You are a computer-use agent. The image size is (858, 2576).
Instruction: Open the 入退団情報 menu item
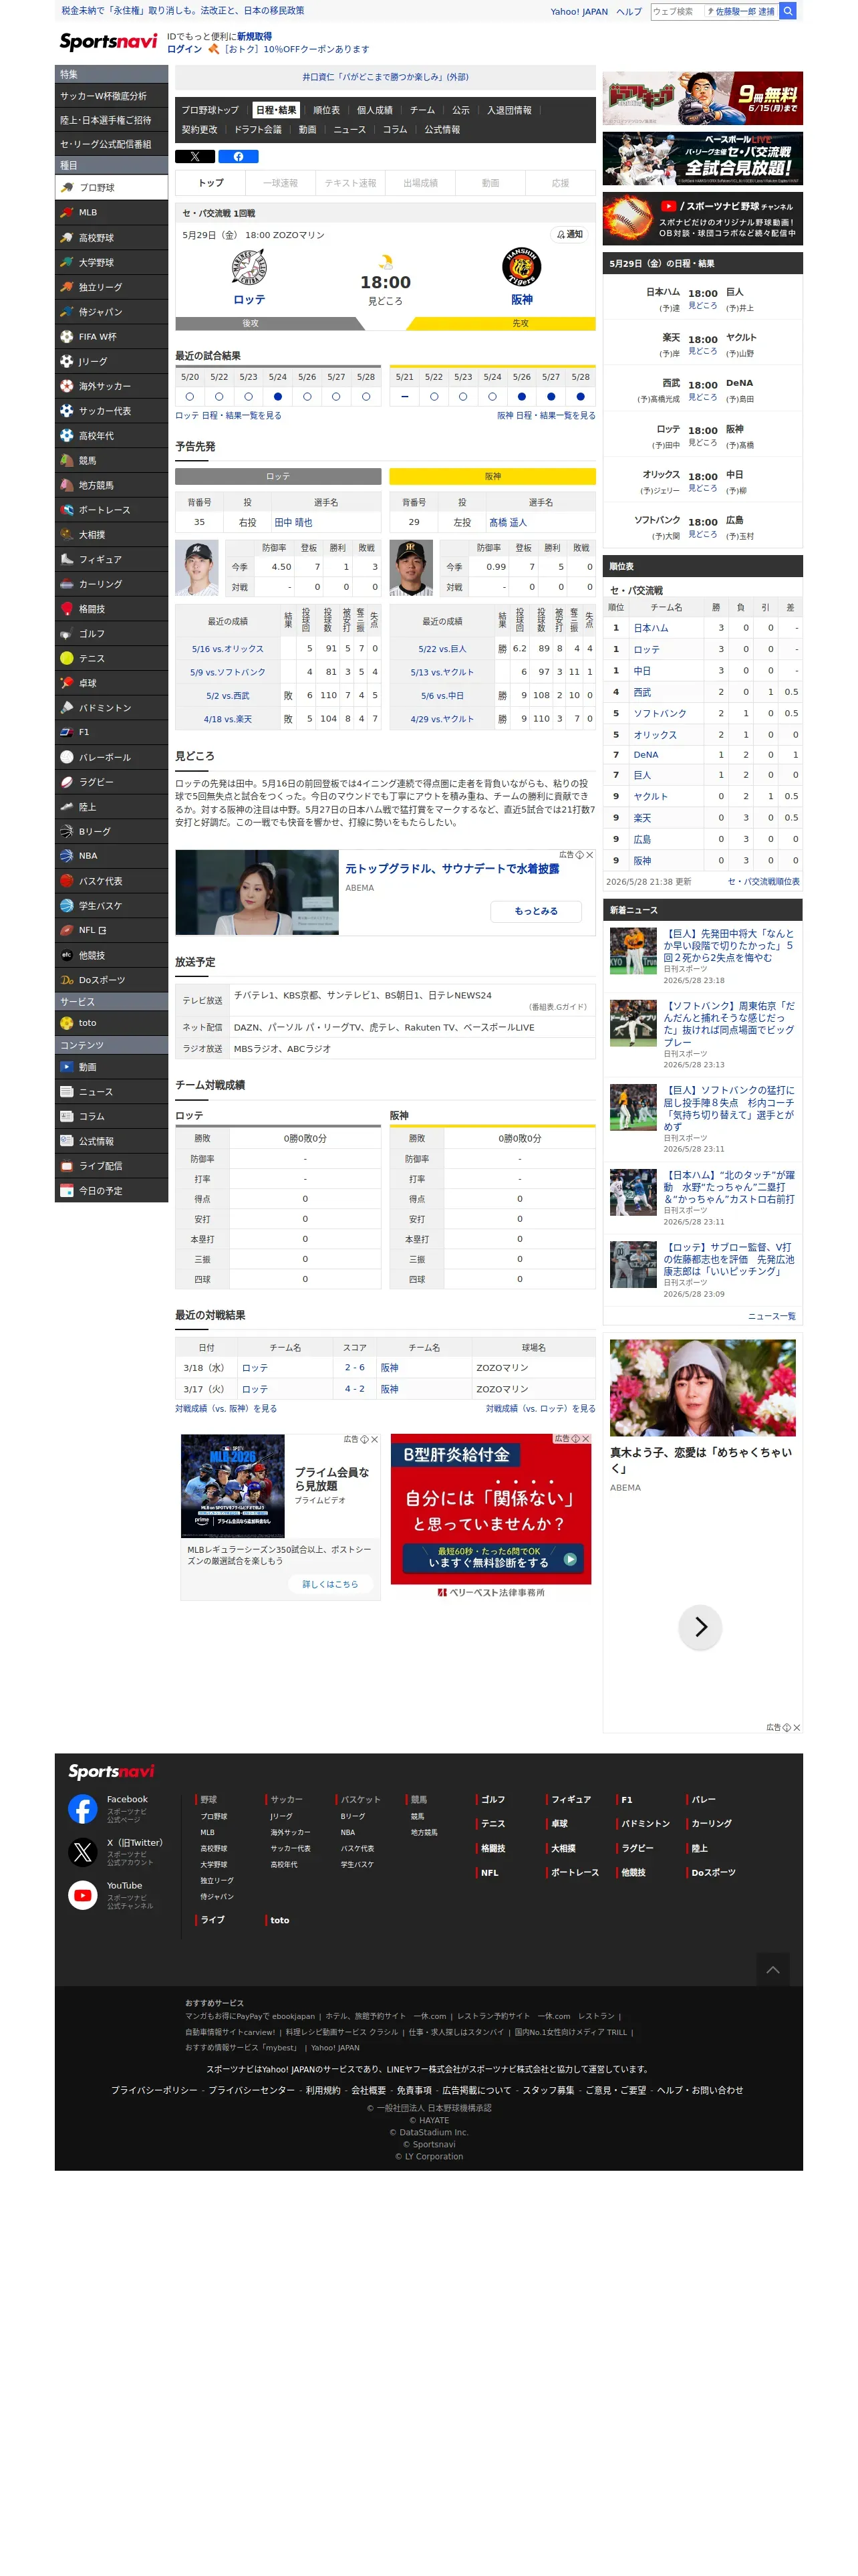pyautogui.click(x=509, y=110)
